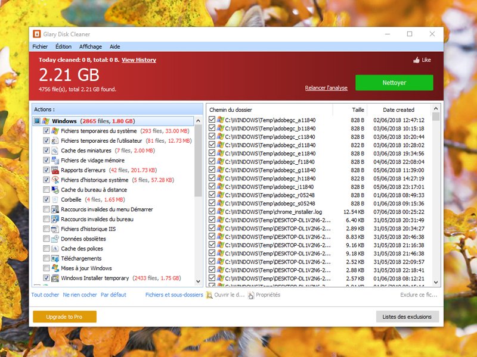Click the Like thumbs-up icon
The image size is (477, 357).
(x=416, y=60)
